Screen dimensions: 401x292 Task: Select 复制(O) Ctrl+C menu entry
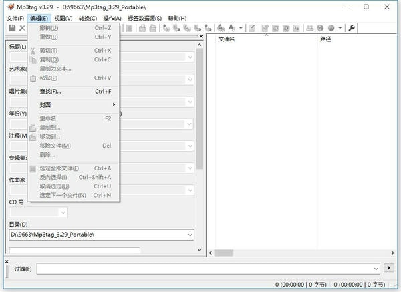pyautogui.click(x=74, y=59)
